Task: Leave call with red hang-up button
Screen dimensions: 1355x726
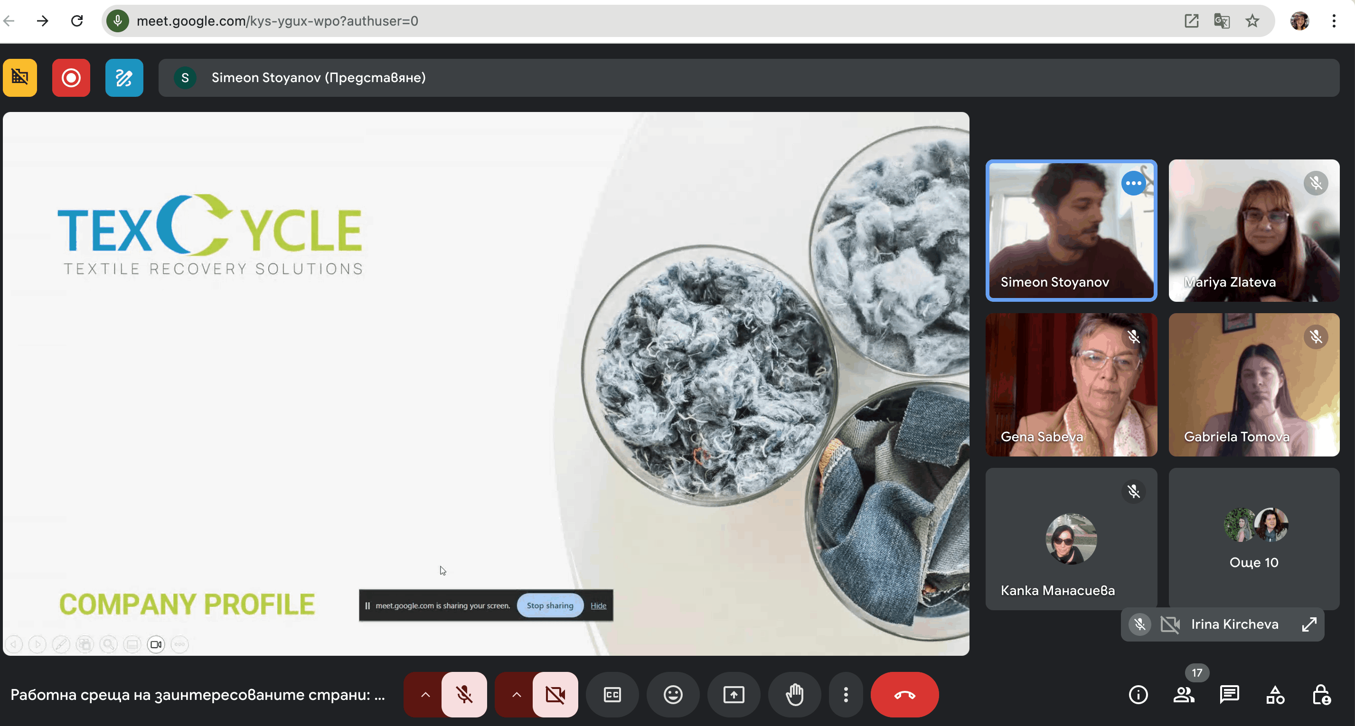Action: coord(905,695)
